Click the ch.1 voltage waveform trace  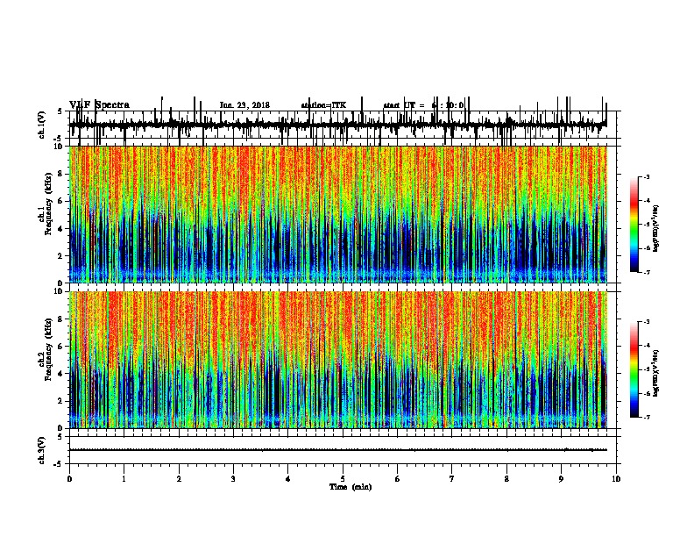pos(338,125)
